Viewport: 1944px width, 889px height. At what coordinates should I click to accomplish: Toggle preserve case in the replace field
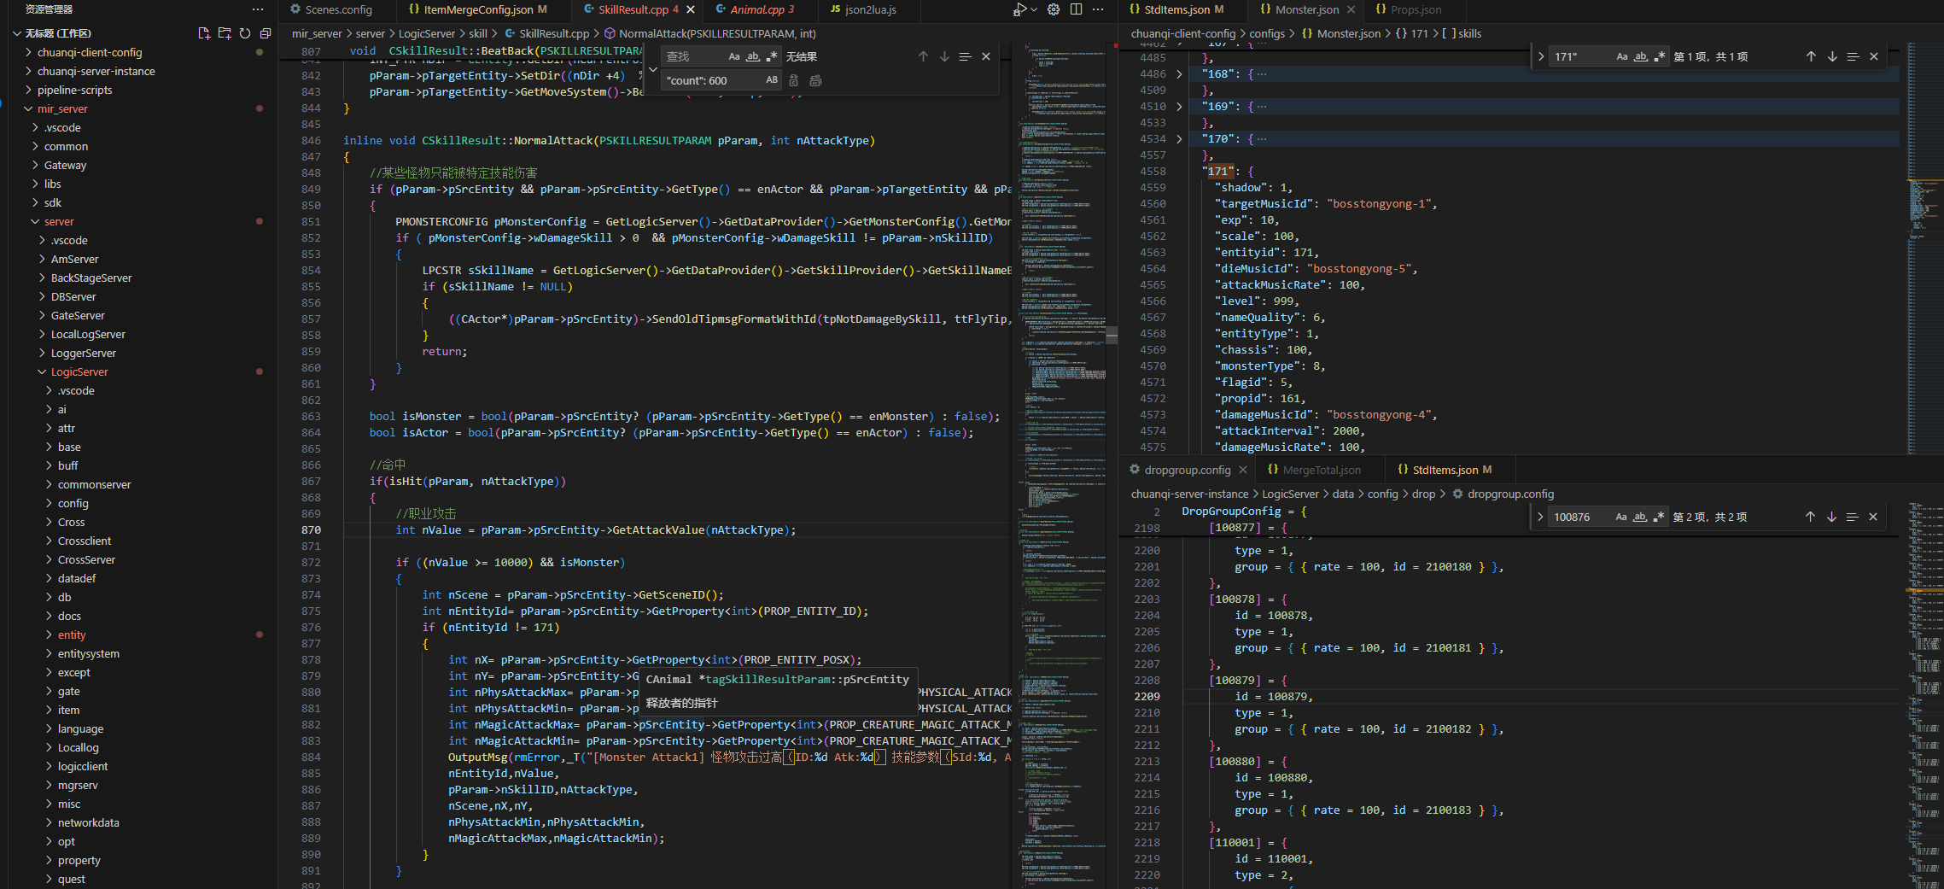coord(772,80)
